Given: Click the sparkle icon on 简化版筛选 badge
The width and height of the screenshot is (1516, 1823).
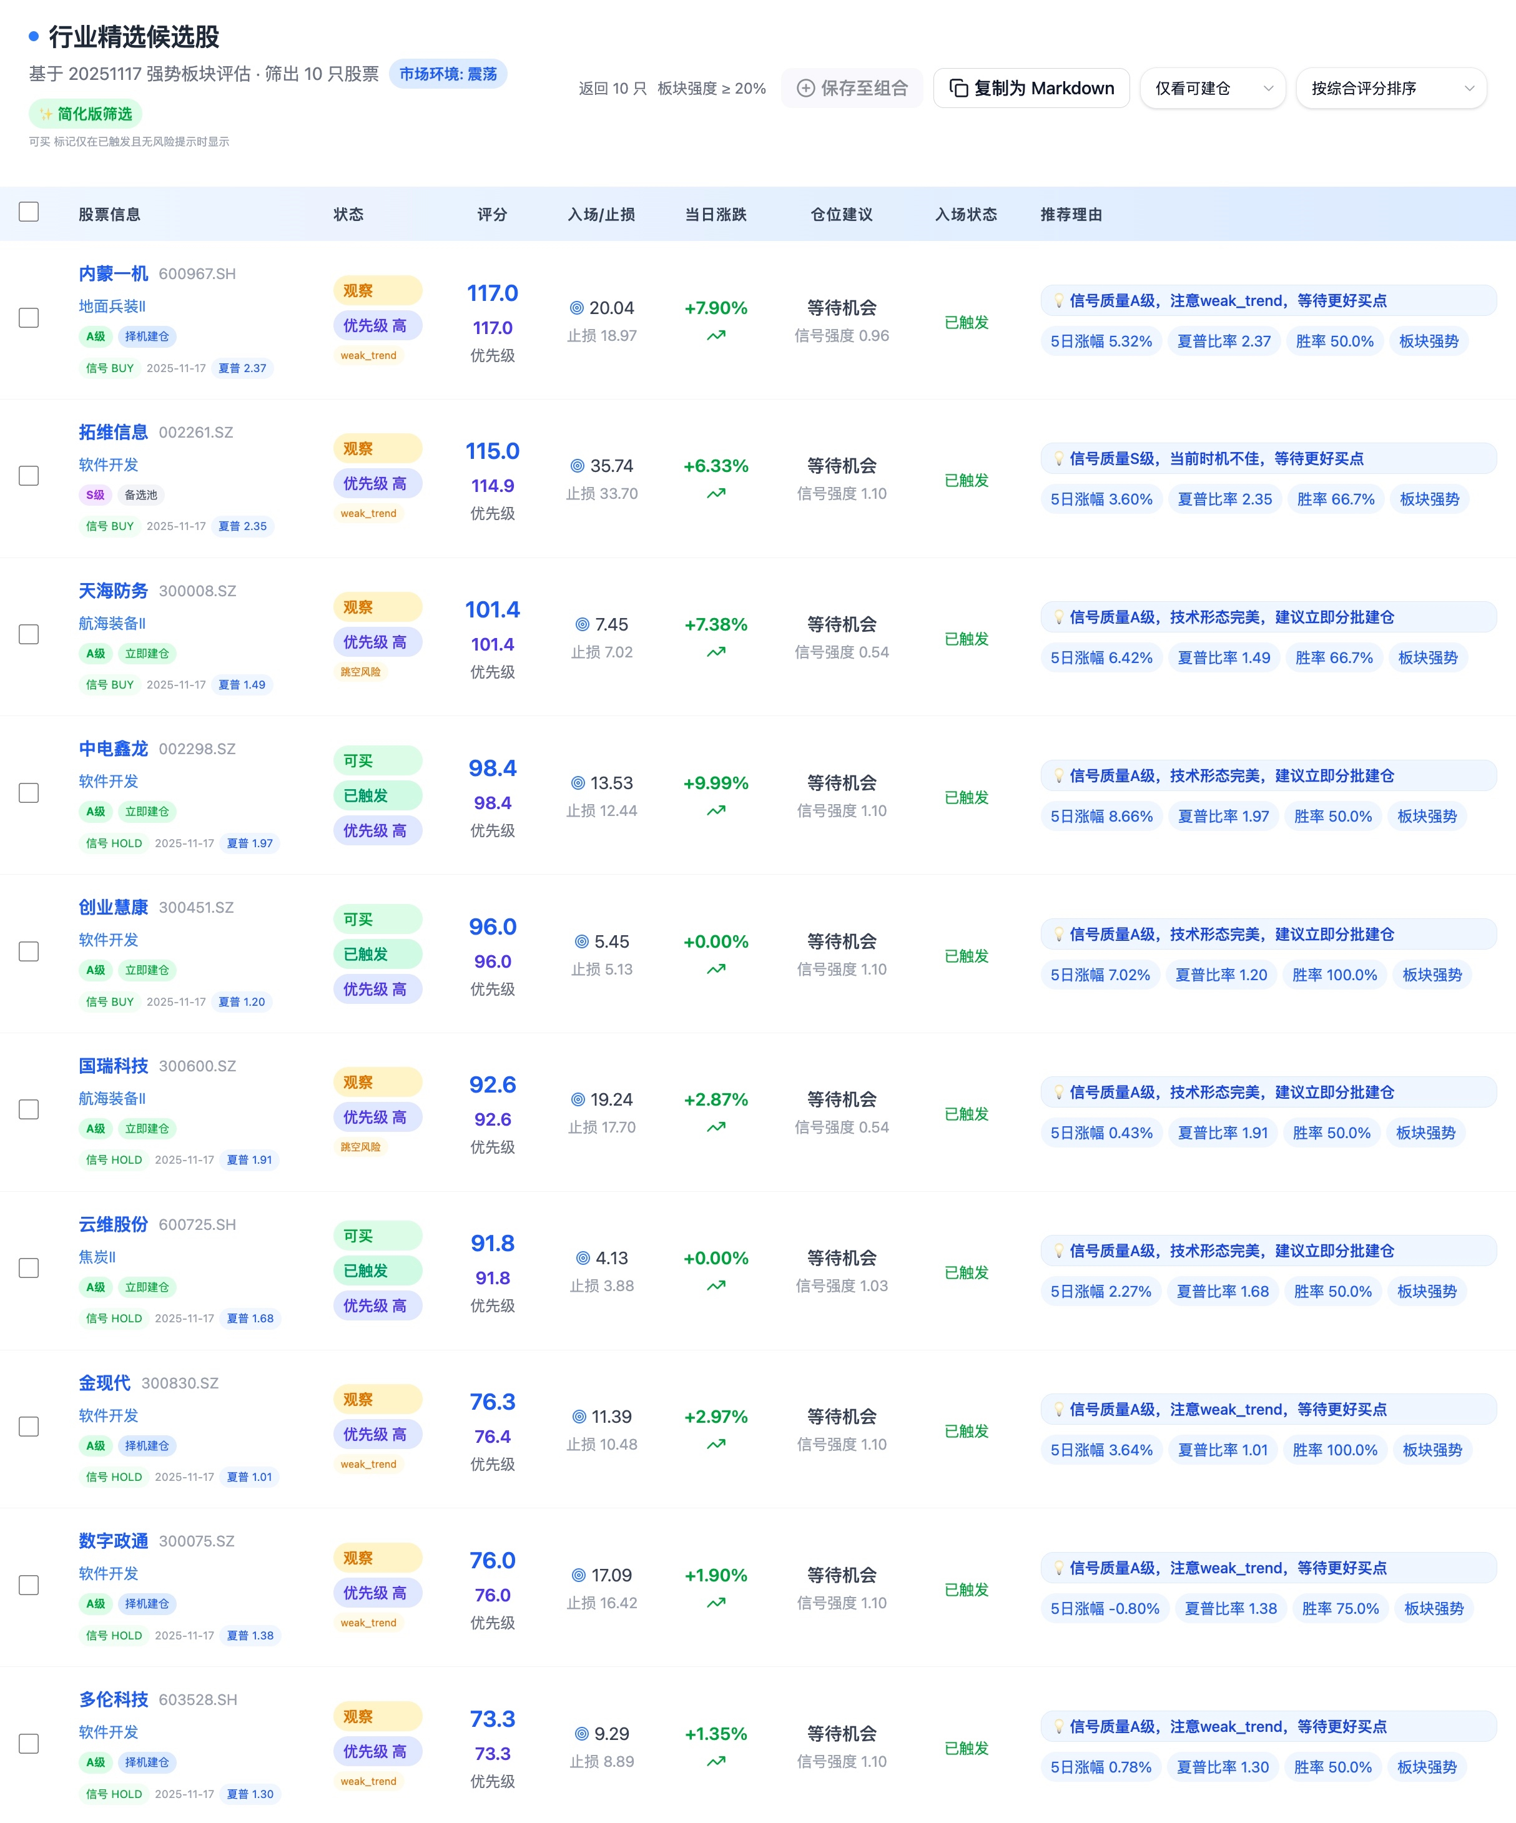Looking at the screenshot, I should coord(46,115).
